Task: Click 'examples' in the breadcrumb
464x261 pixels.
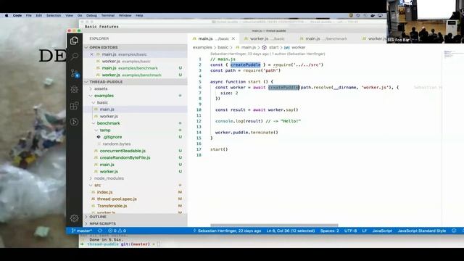Action: click(x=202, y=47)
